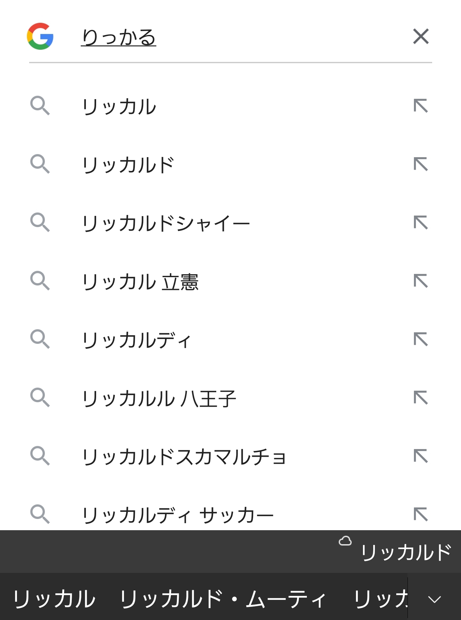Tap the Google logo icon
This screenshot has width=461, height=620.
(40, 36)
